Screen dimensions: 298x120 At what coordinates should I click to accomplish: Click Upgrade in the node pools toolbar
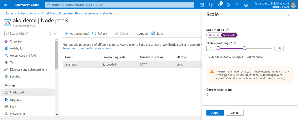[x=140, y=34]
